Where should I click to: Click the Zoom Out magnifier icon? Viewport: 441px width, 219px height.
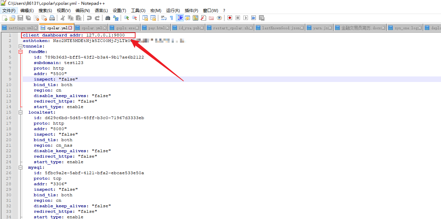click(x=134, y=18)
